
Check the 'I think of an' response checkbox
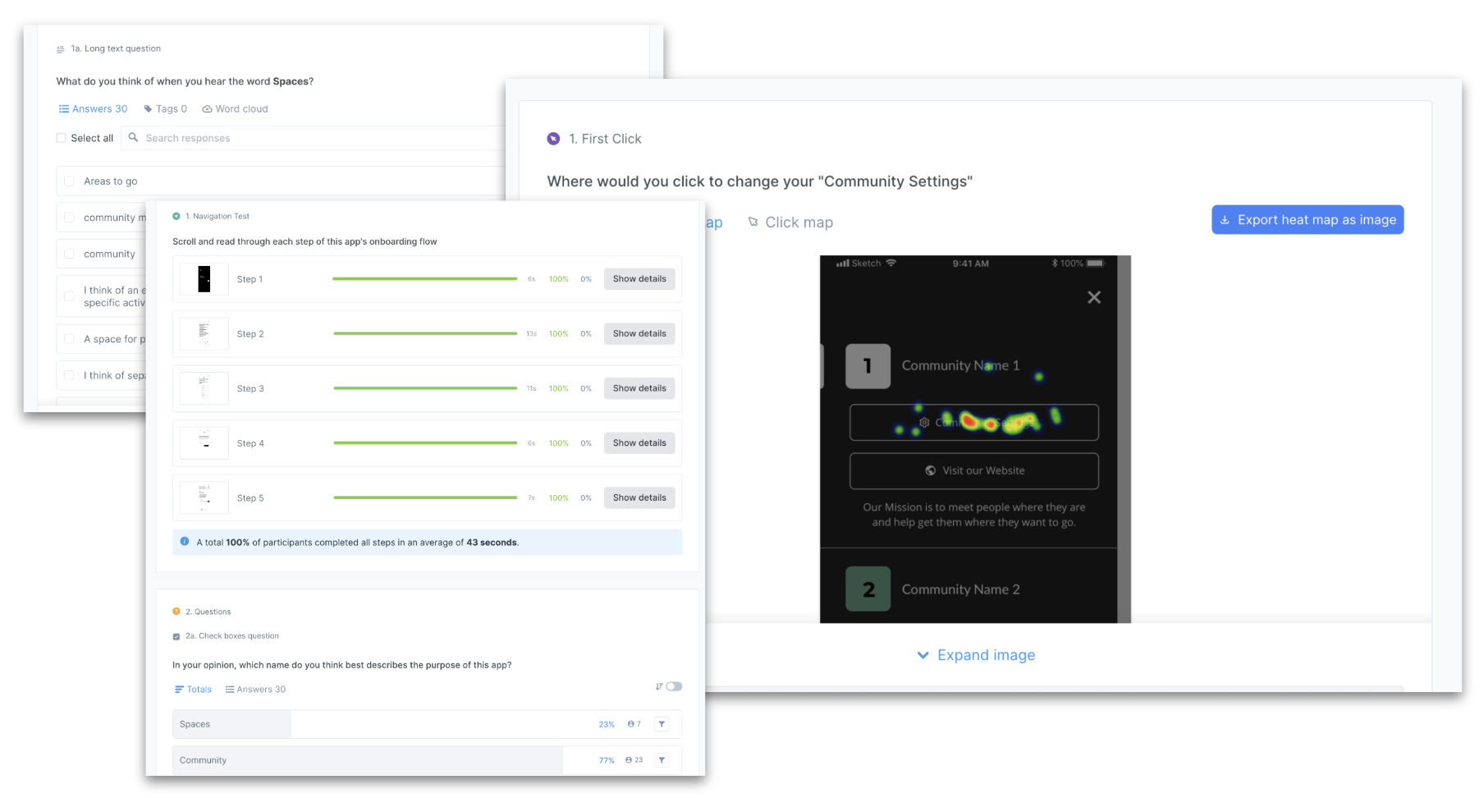69,296
